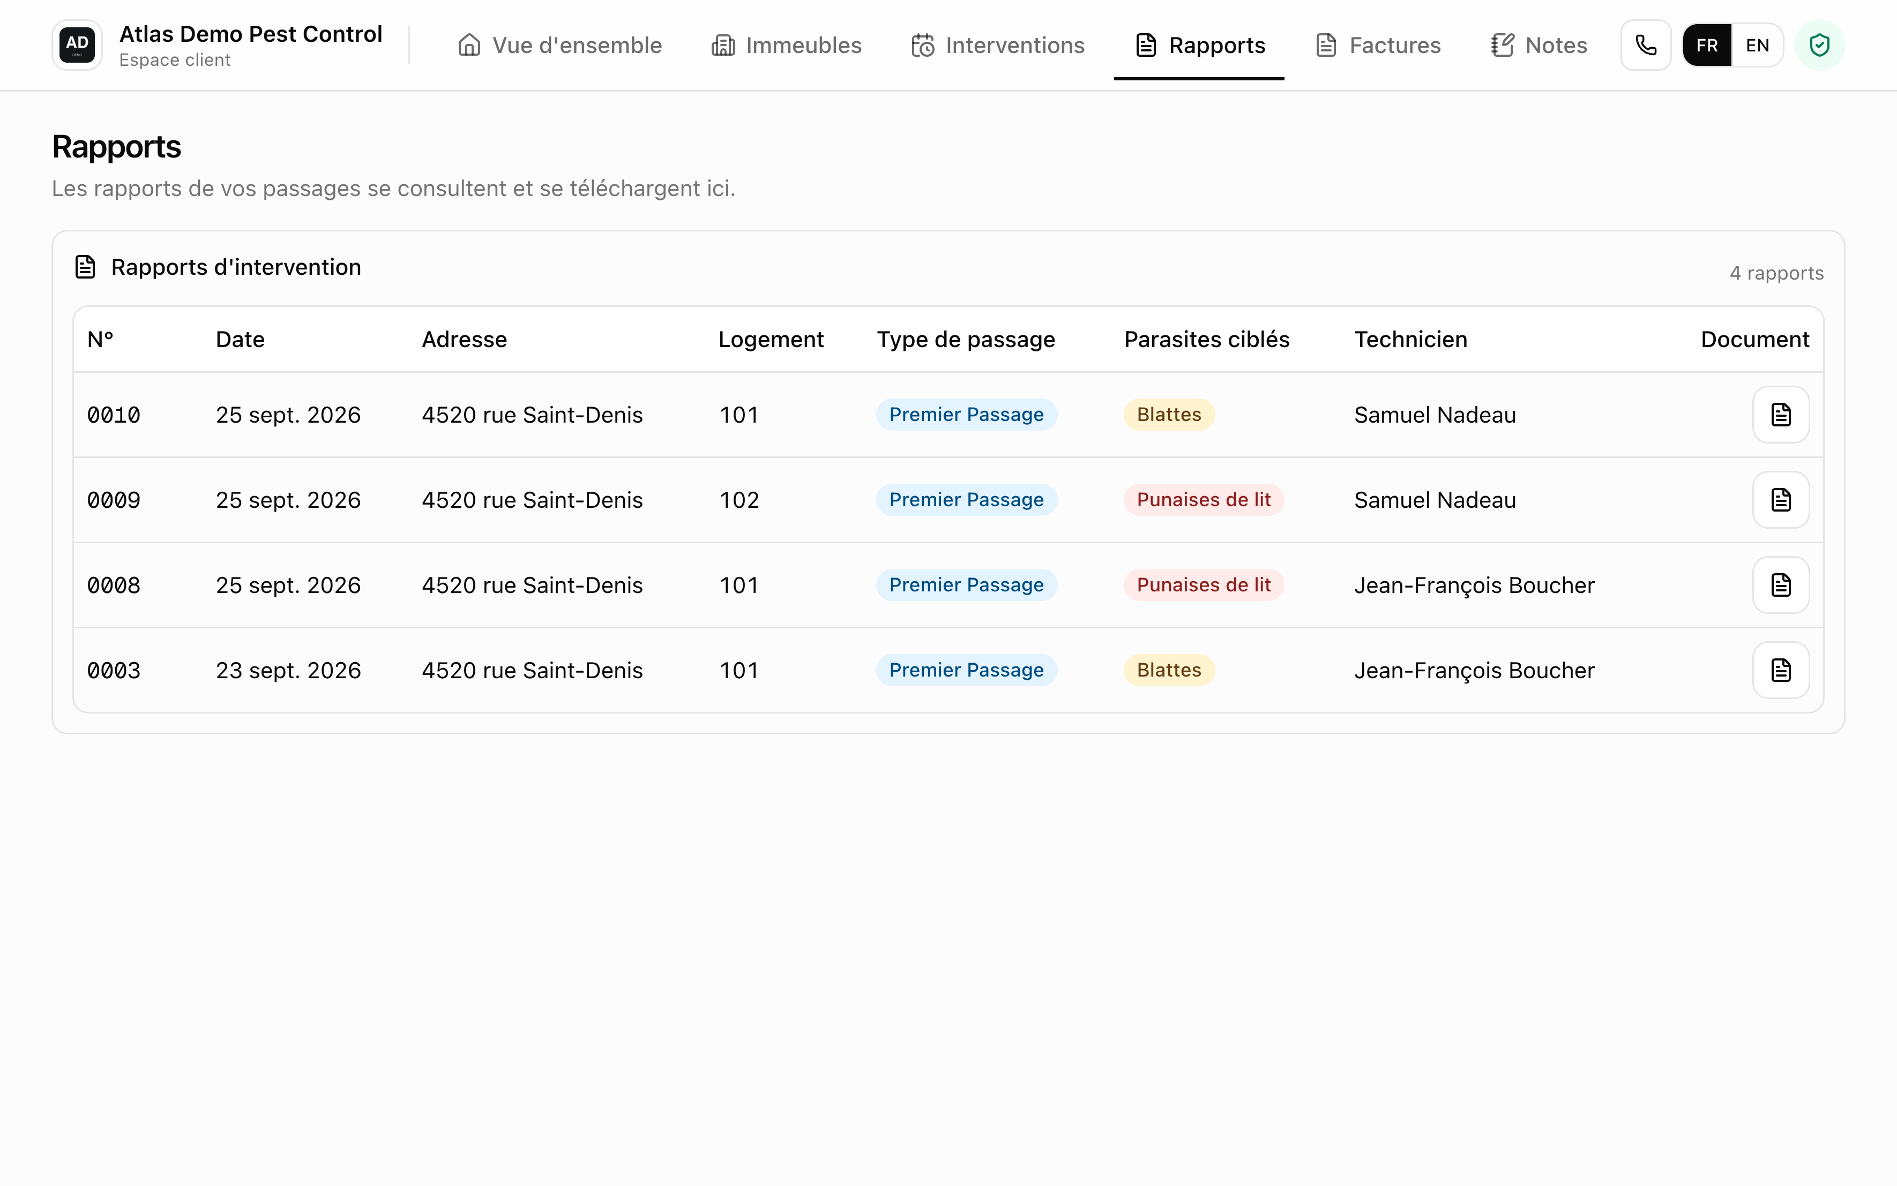
Task: Click the Atlas Demo Pest Control title
Action: (x=251, y=34)
